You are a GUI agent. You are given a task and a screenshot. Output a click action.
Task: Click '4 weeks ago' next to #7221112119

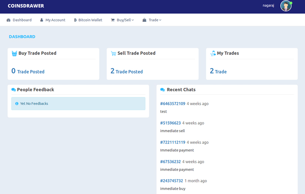(198, 143)
